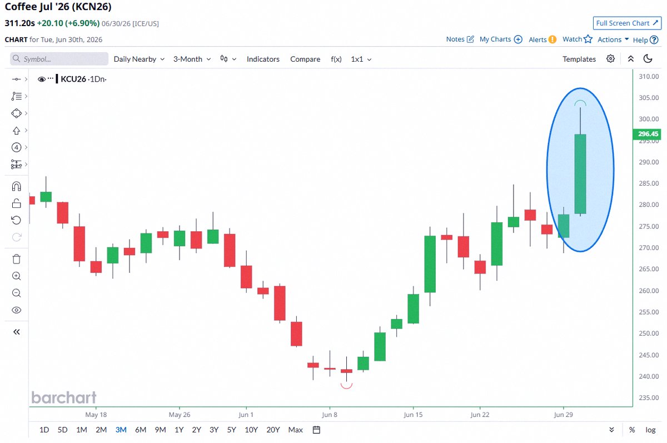Select the 3M range
The image size is (667, 443).
[121, 430]
